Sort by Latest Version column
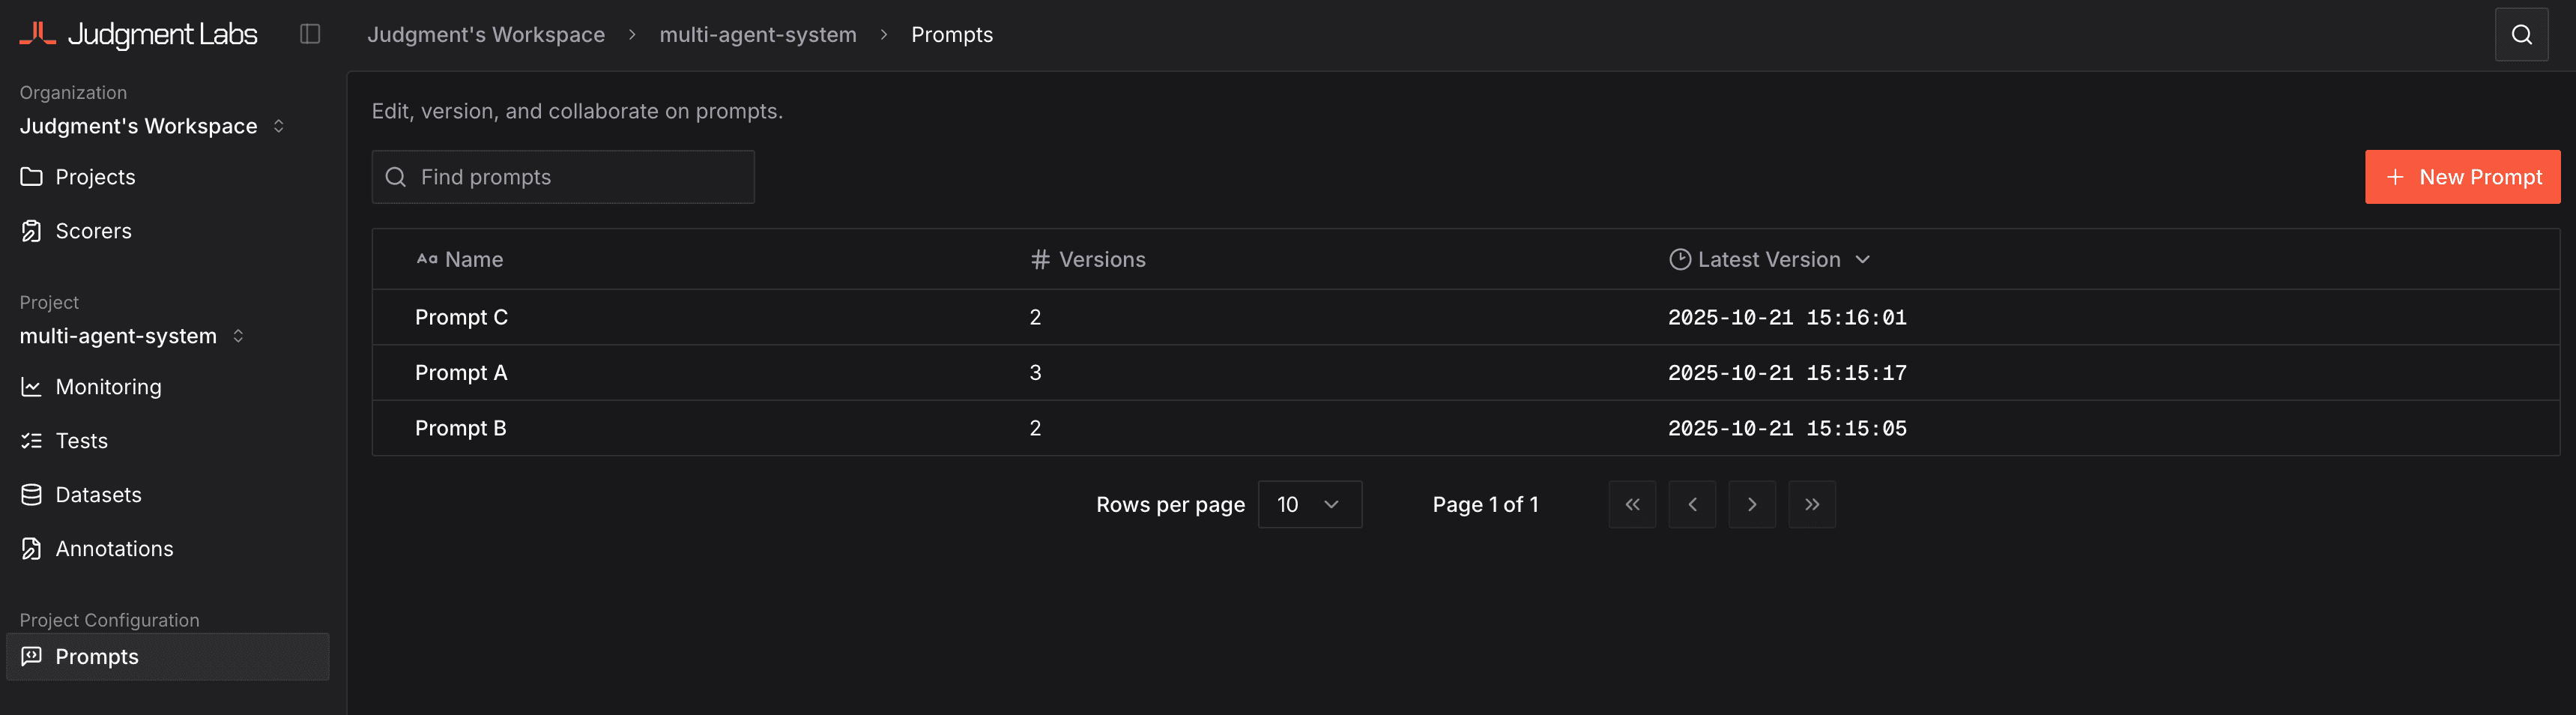 click(x=1769, y=260)
